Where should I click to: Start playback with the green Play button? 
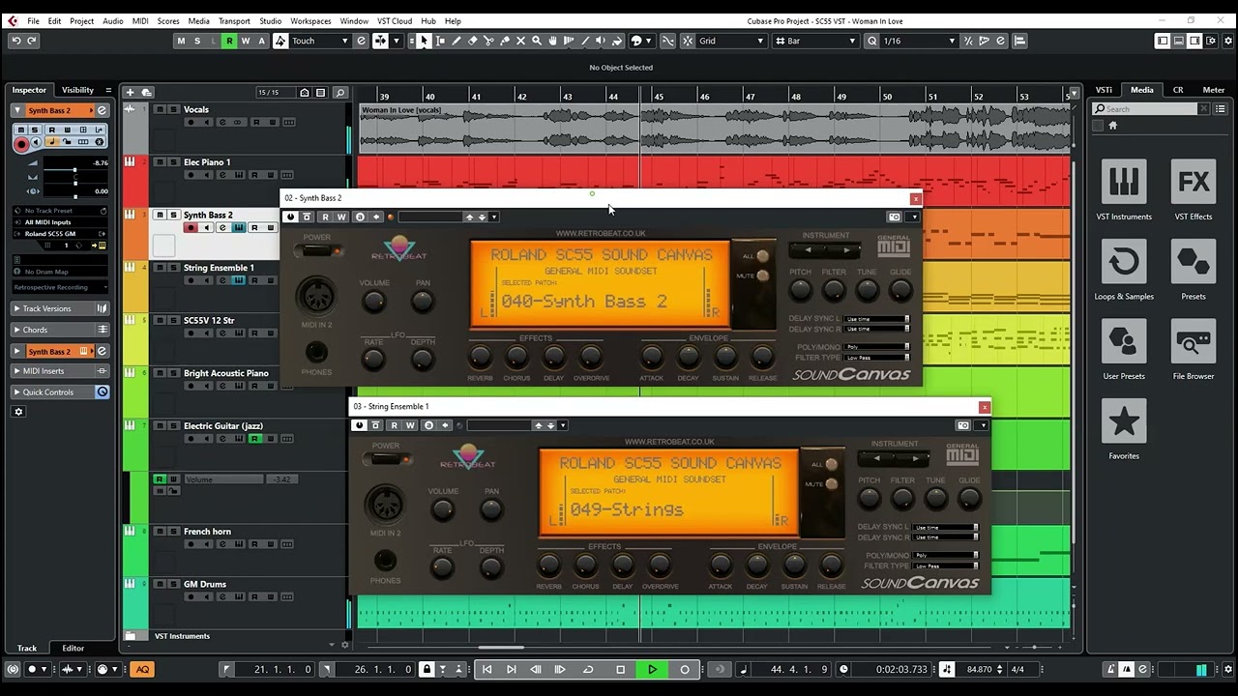pyautogui.click(x=652, y=669)
